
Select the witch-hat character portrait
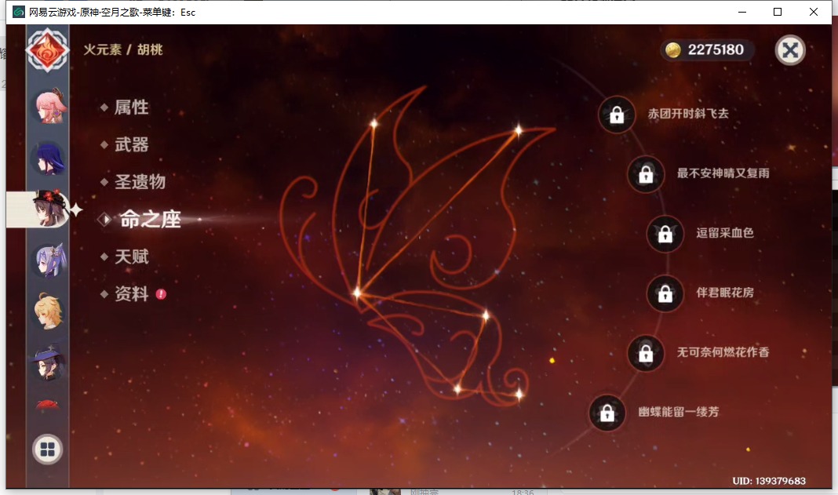click(49, 362)
